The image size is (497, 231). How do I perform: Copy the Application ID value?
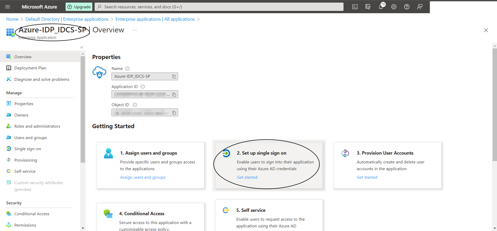tap(174, 95)
